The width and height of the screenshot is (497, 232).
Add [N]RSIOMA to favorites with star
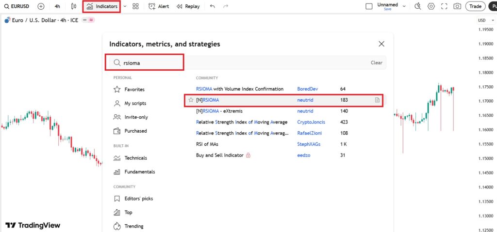click(x=191, y=100)
